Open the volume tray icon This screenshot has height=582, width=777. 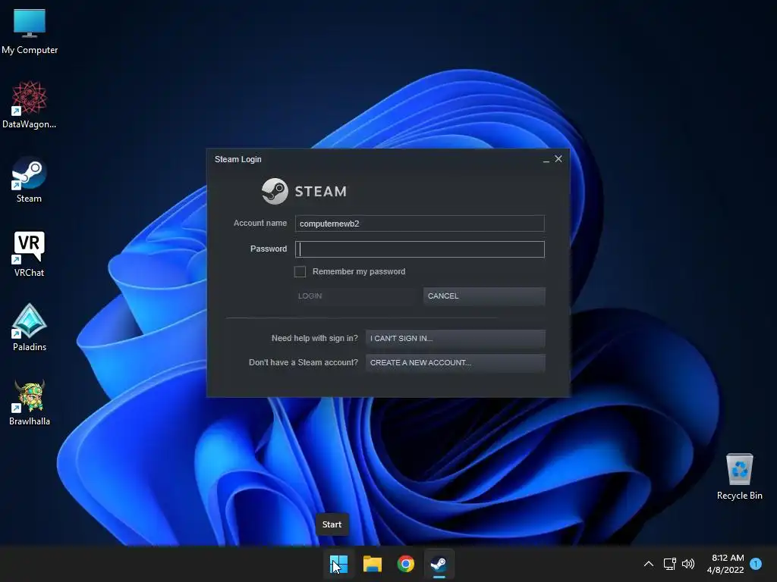687,564
